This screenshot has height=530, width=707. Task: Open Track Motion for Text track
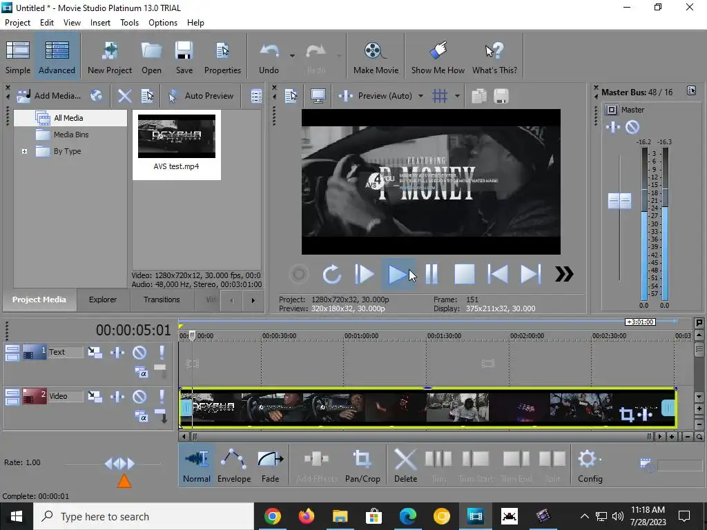[95, 353]
